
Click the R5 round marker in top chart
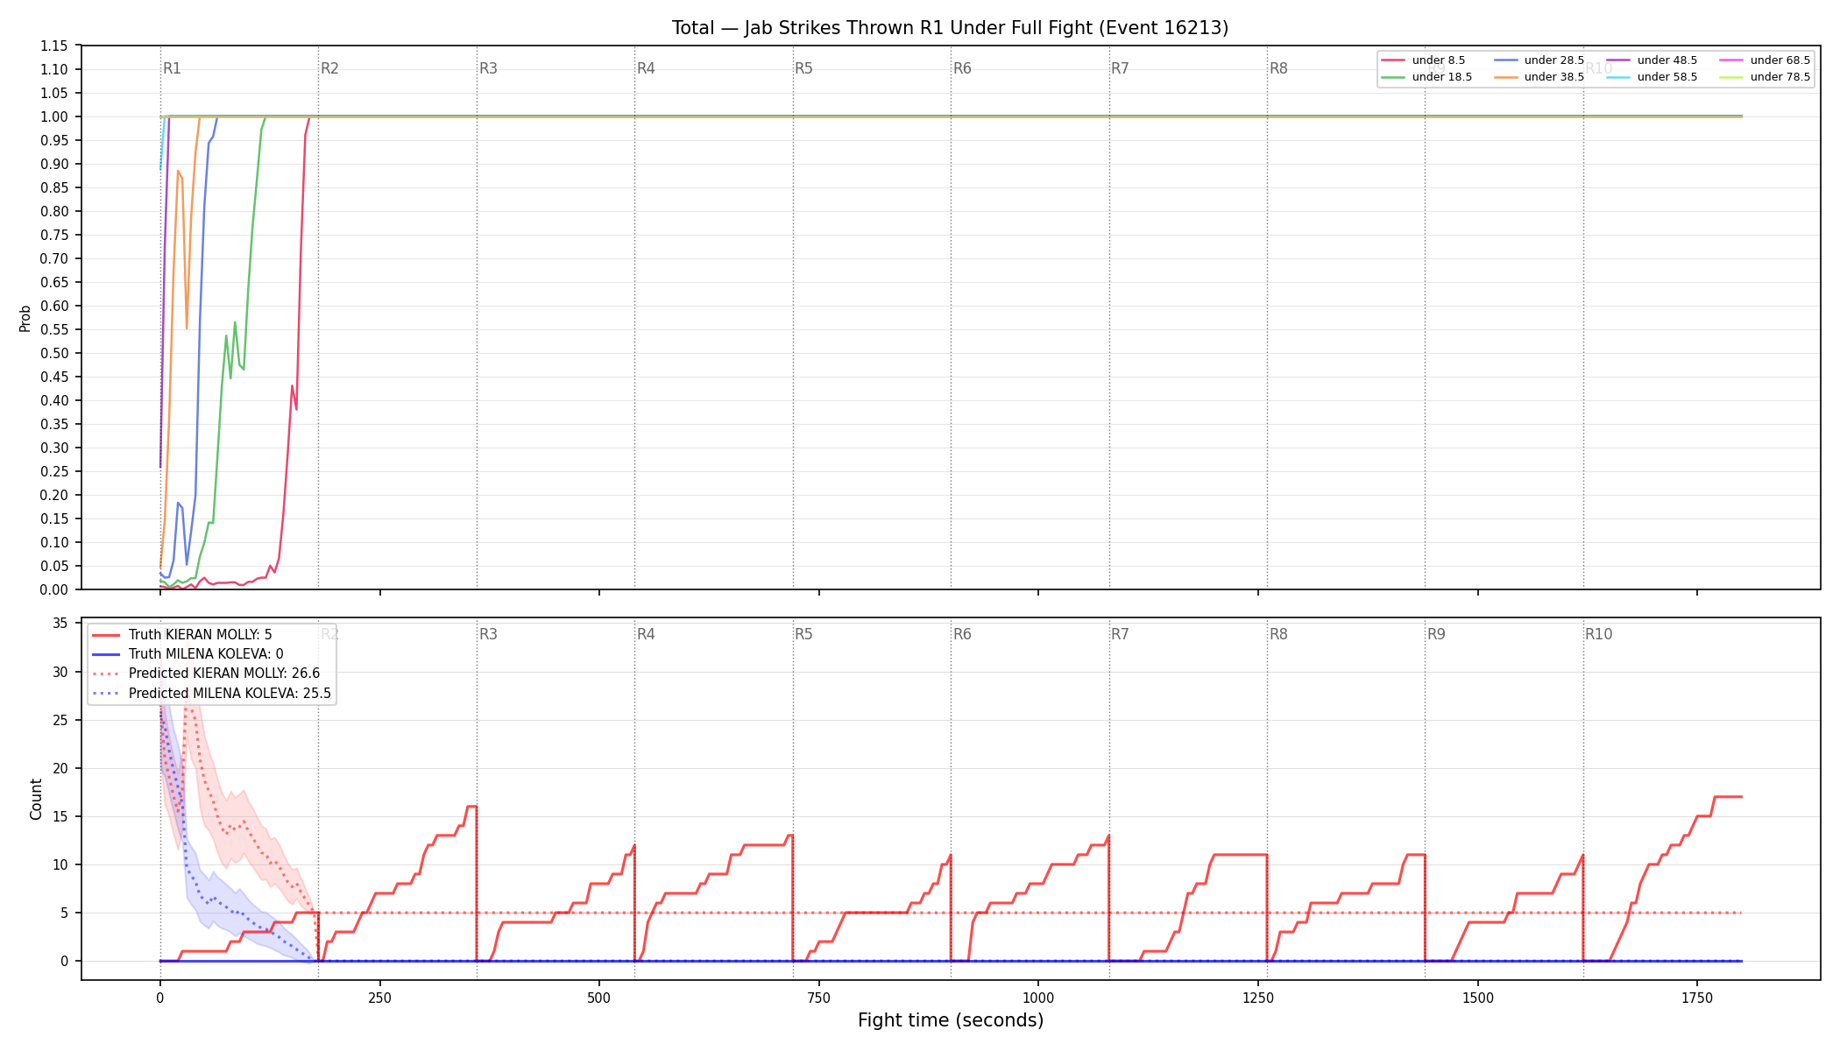[x=803, y=68]
